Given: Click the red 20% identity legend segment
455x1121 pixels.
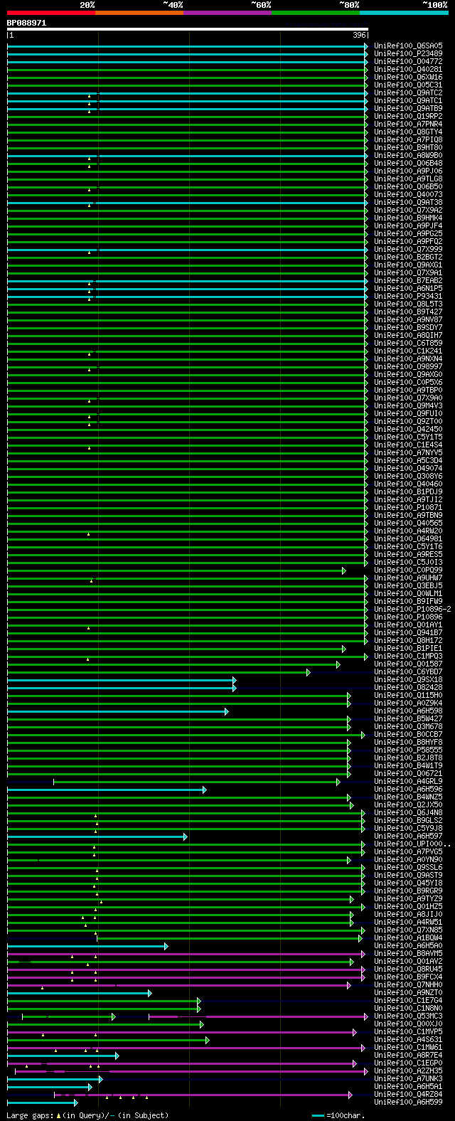Looking at the screenshot, I should point(51,13).
